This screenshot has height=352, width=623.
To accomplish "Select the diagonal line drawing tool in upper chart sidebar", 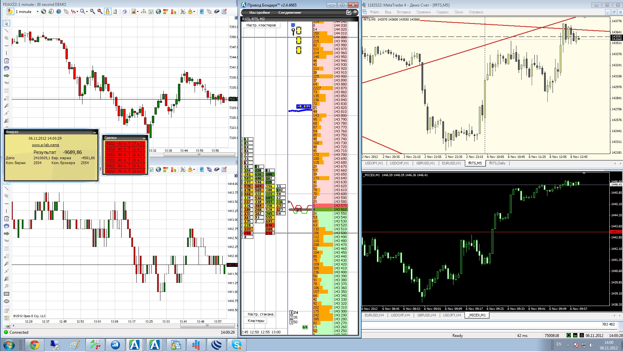I will [7, 31].
